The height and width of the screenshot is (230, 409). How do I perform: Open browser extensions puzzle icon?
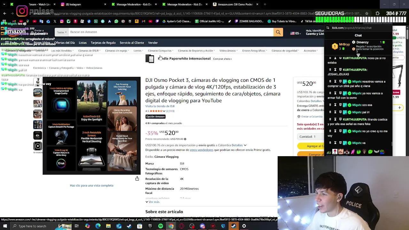click(377, 13)
